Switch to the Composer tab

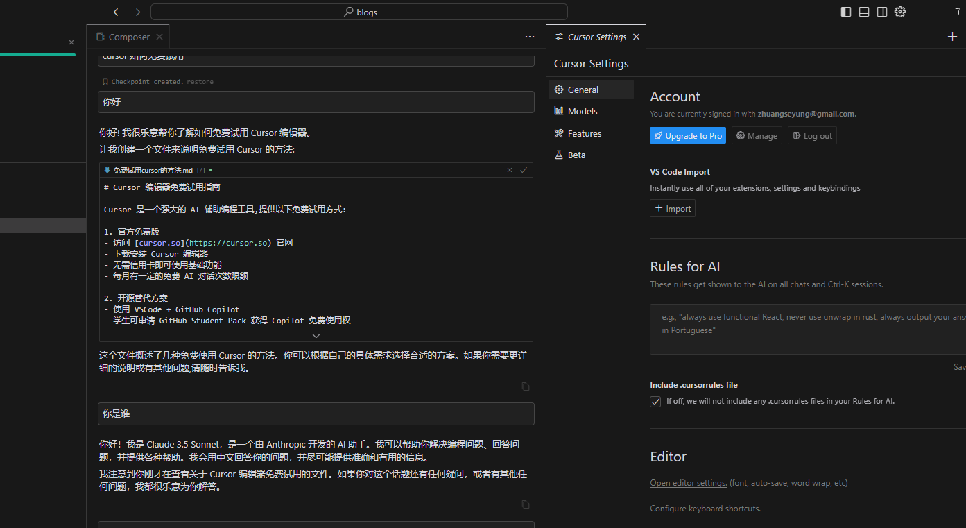tap(128, 36)
